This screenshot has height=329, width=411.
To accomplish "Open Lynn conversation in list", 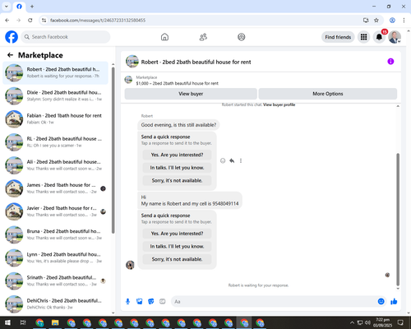I will click(55, 257).
